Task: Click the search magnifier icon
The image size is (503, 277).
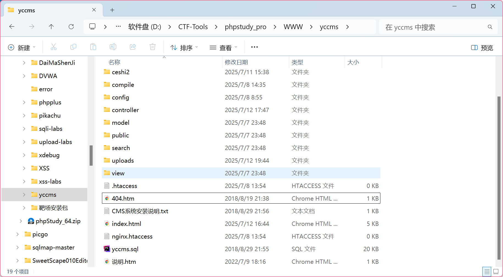Action: [x=490, y=27]
